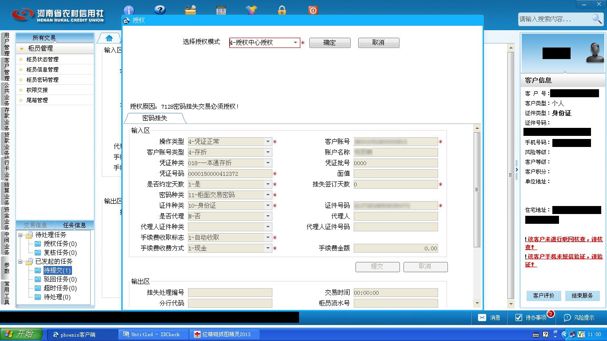Open the toolbox icon in top toolbar
This screenshot has width=607, height=341.
point(191,10)
